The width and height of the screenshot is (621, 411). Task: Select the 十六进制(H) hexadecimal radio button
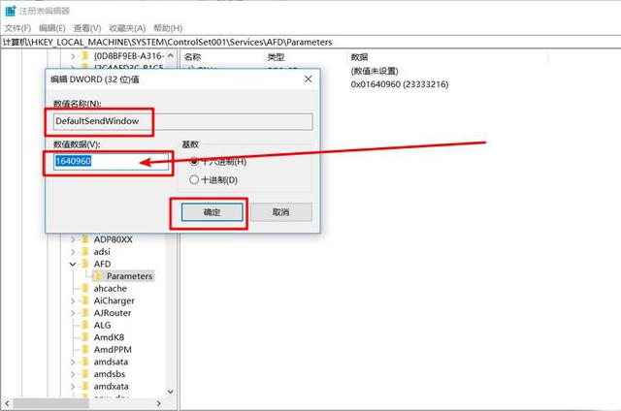[194, 161]
